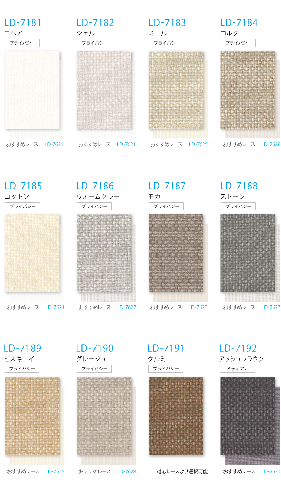The height and width of the screenshot is (492, 281).
Task: Open recommended lace link LD-7621 under シェル
Action: 126,144
